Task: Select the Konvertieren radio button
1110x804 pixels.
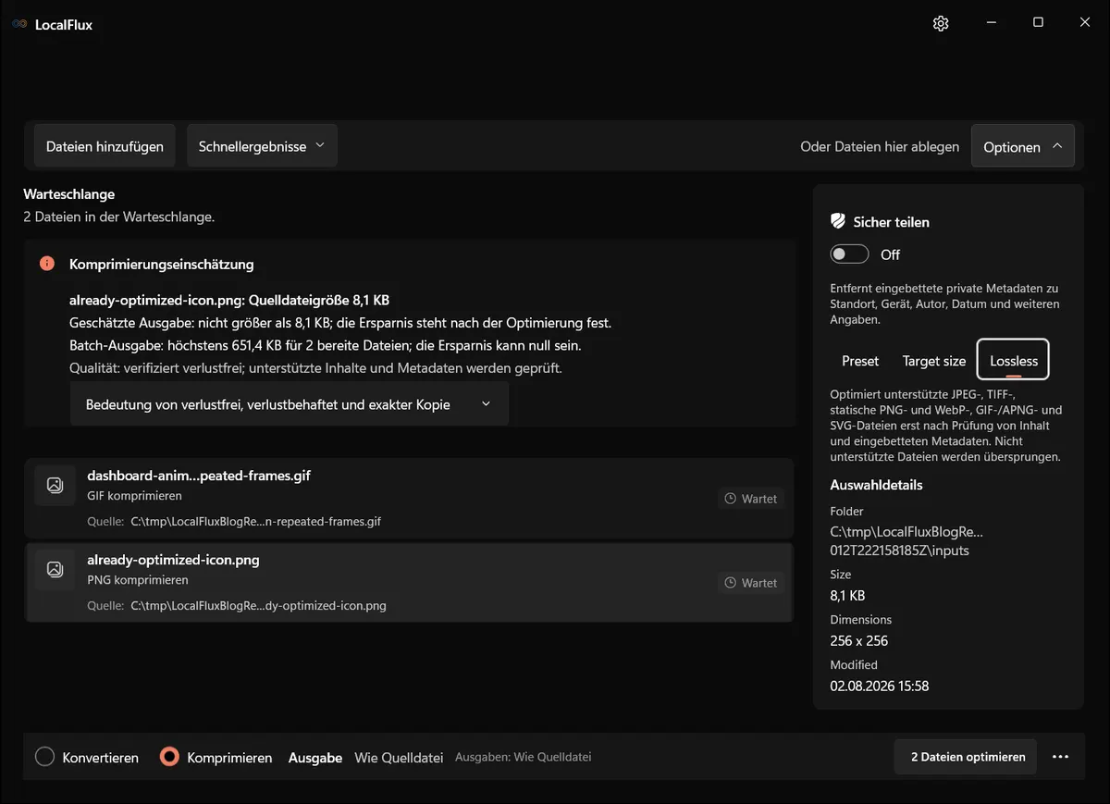Action: (x=44, y=757)
